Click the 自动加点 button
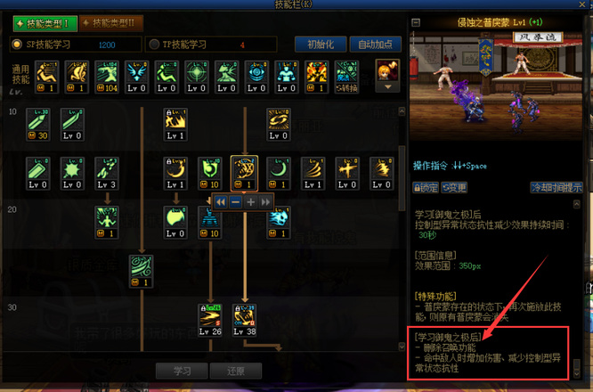This screenshot has height=392, width=593. pyautogui.click(x=375, y=45)
